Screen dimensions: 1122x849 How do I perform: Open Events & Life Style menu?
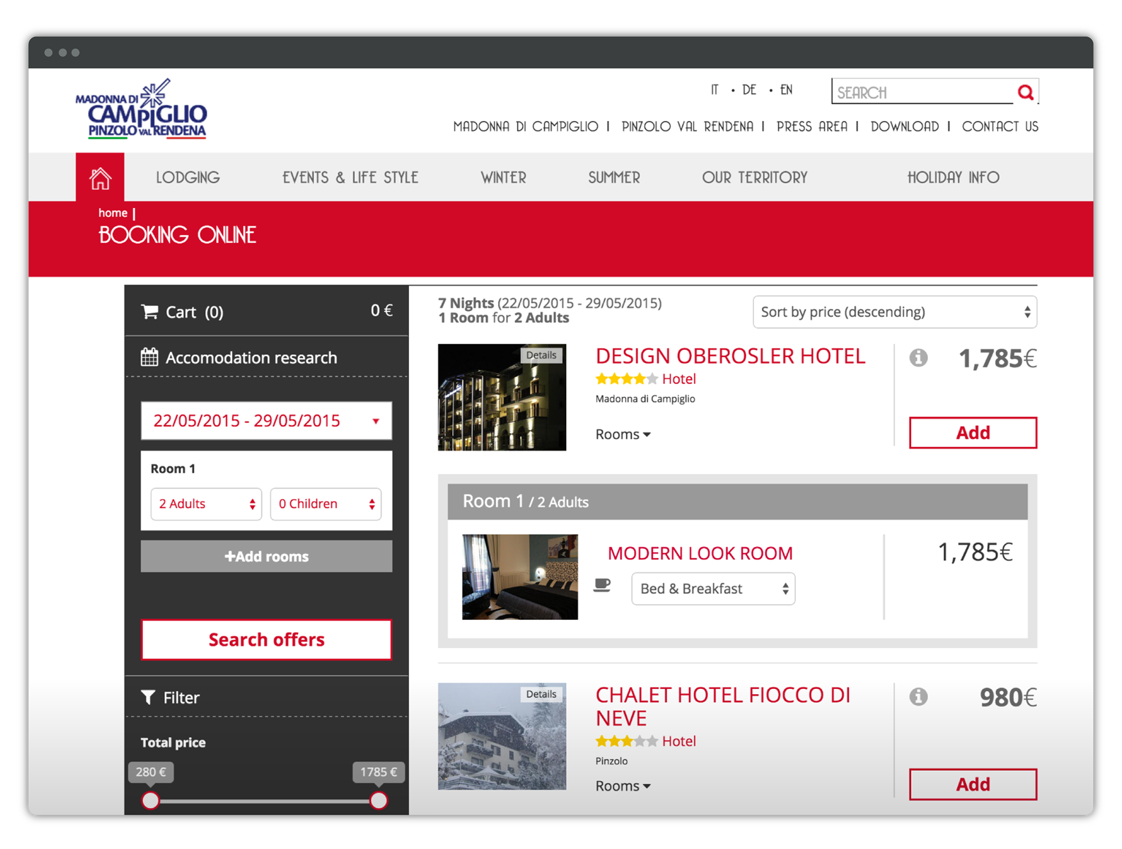tap(350, 178)
